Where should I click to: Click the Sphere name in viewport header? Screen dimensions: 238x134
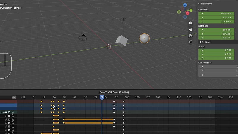(x=18, y=8)
